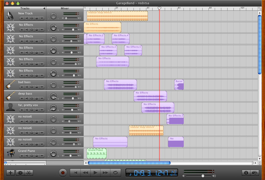This screenshot has height=180, width=265.
Task: Click the playhead marker on the ruler
Action: (159, 8)
